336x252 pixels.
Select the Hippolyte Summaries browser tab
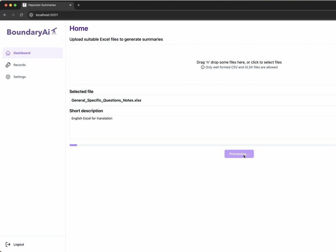point(47,5)
